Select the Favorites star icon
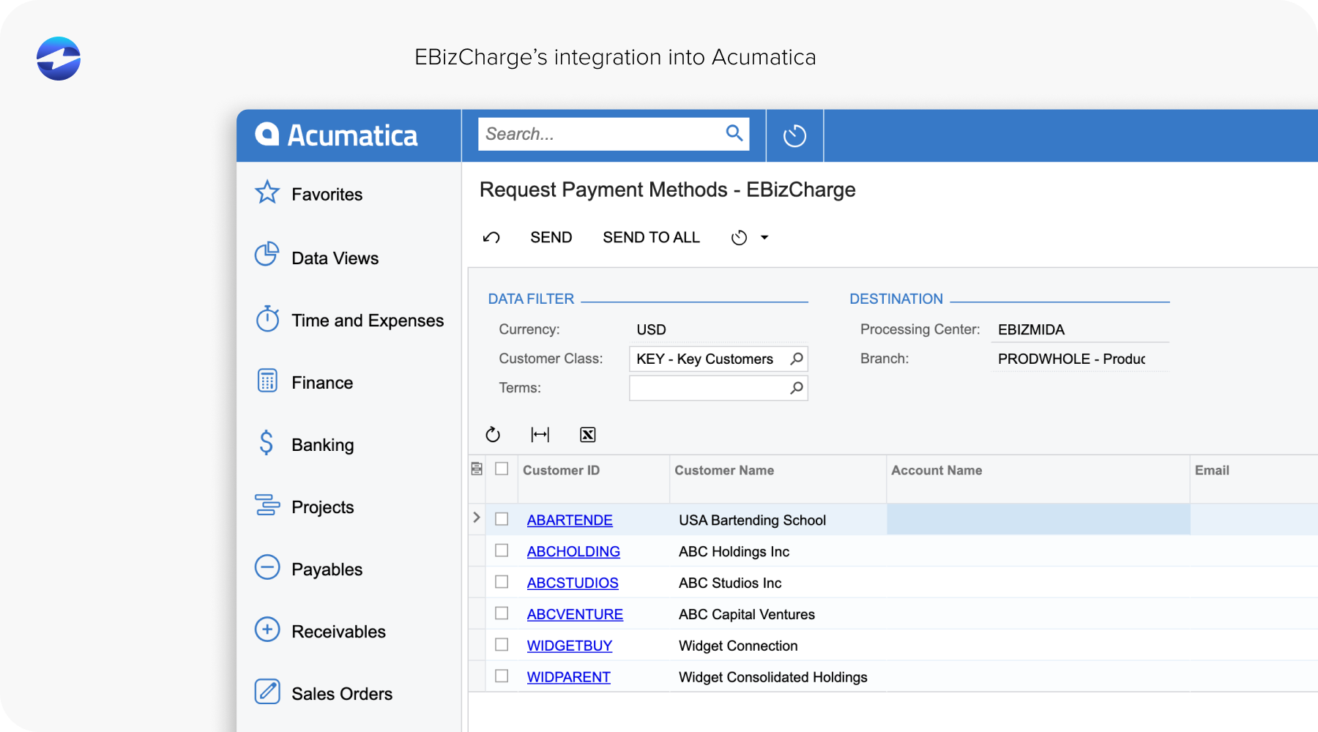The width and height of the screenshot is (1318, 732). tap(267, 193)
